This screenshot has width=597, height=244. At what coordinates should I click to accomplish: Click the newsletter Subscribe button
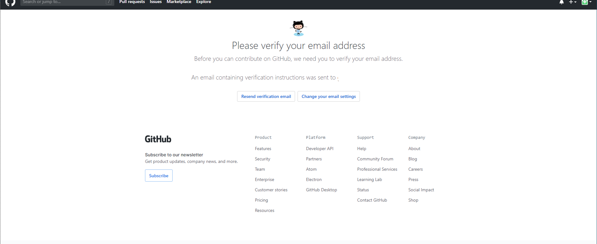[158, 176]
